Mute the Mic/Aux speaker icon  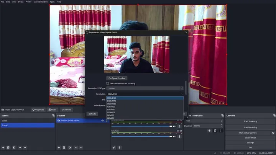[174, 136]
